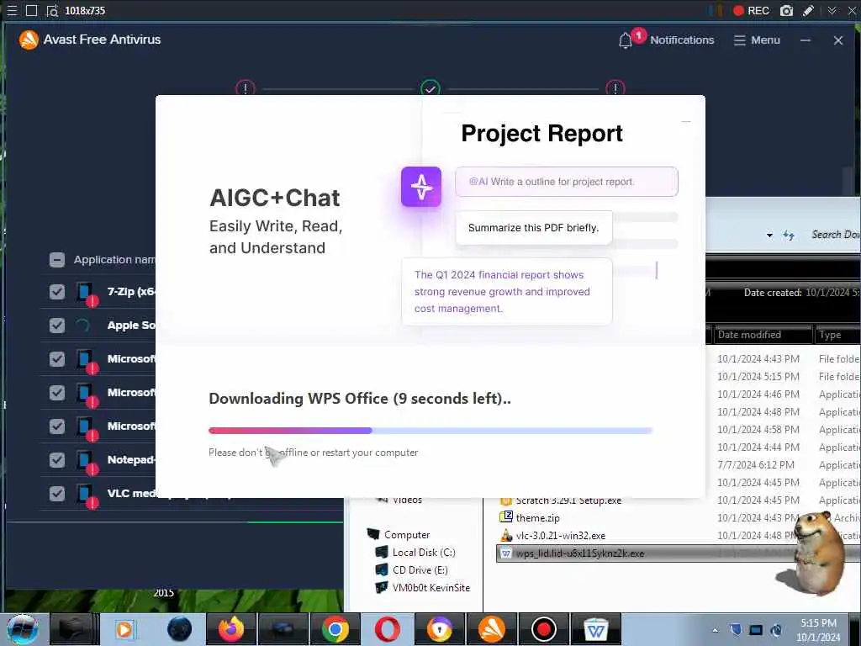The image size is (861, 646).
Task: Click recorder region-select search icon
Action: pyautogui.click(x=52, y=10)
